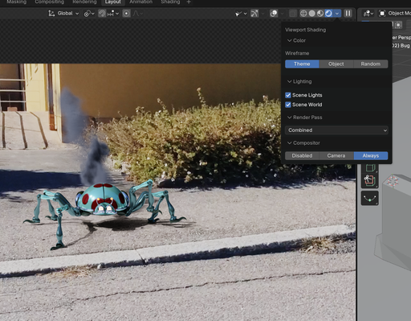Switch to solid viewport shading
The height and width of the screenshot is (321, 411).
[x=311, y=14]
